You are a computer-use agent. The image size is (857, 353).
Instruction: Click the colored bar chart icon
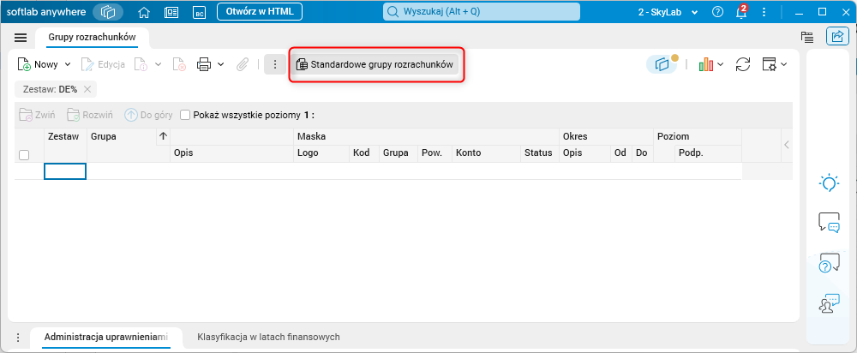coord(705,64)
